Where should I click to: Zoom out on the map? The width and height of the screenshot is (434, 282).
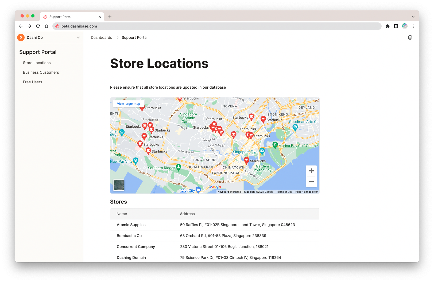click(311, 182)
